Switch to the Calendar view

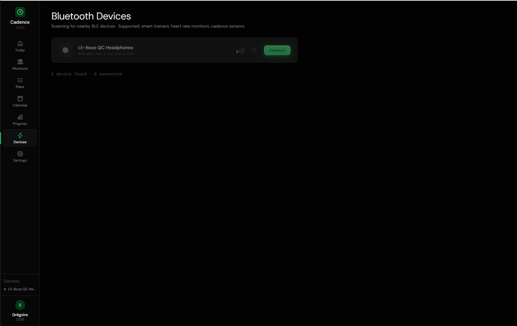[20, 101]
